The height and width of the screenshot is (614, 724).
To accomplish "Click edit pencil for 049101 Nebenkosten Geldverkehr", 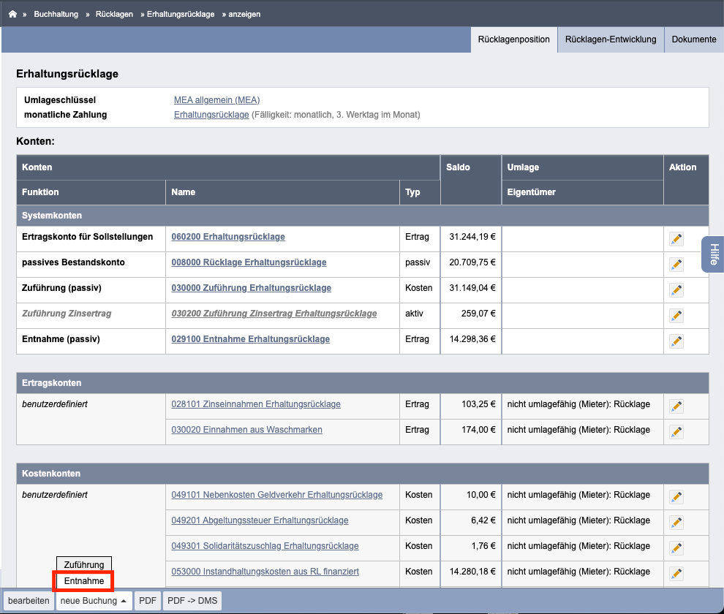I will click(676, 497).
